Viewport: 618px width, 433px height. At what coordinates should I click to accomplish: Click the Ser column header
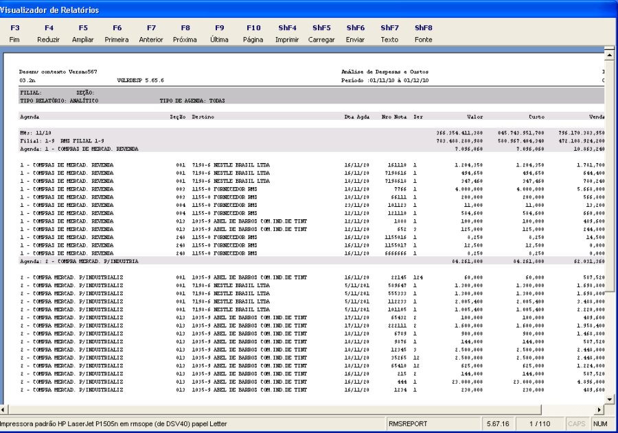418,116
